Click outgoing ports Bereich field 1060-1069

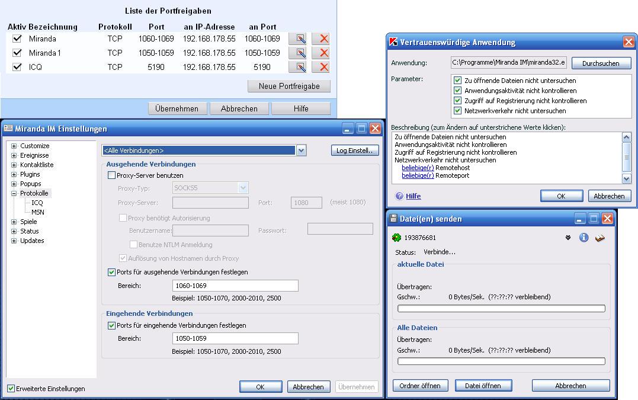coord(235,286)
